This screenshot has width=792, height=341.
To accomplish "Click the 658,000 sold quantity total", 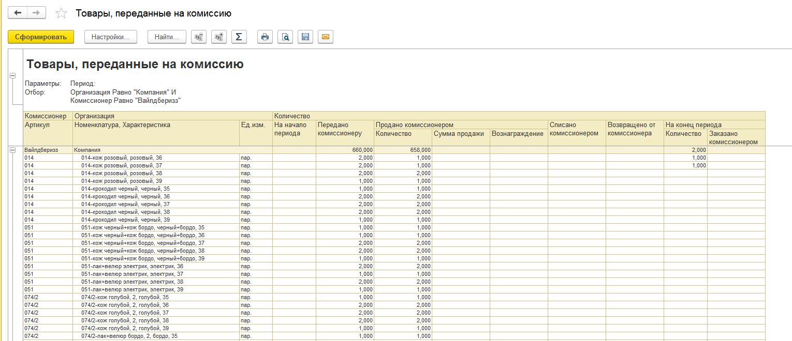I will (x=403, y=150).
